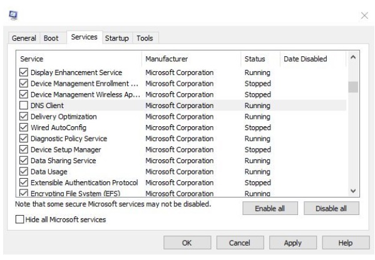Click the scrollbar up arrow

tap(353, 57)
